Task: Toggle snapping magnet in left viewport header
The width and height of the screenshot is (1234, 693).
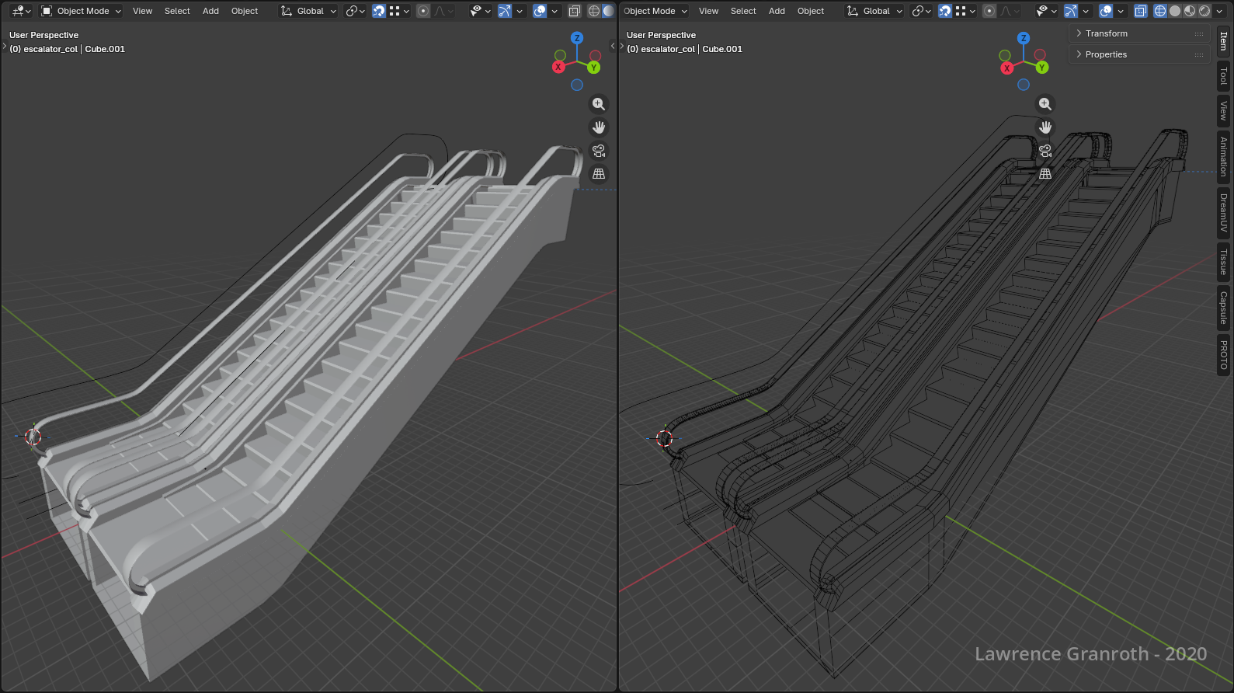Action: [x=379, y=11]
